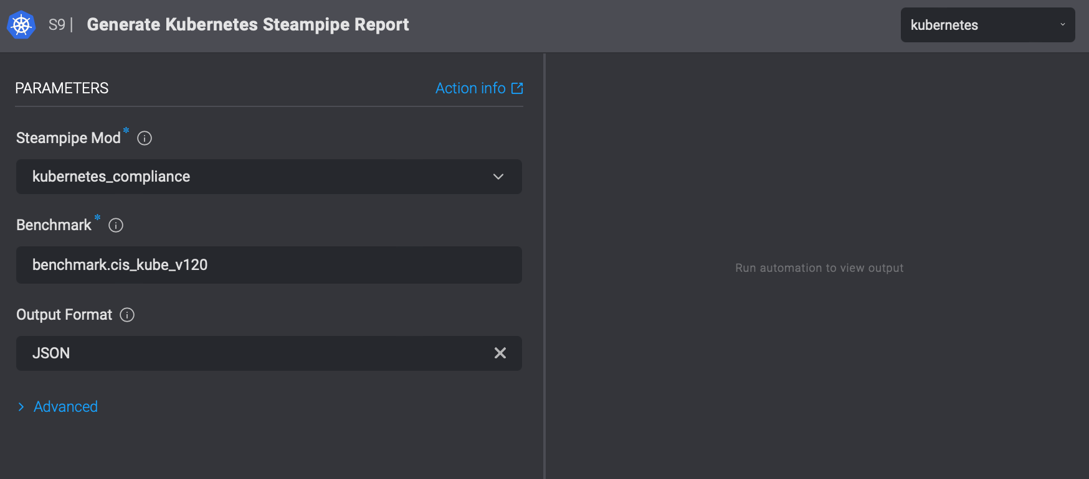
Task: Click the PARAMETERS heading
Action: (x=62, y=88)
